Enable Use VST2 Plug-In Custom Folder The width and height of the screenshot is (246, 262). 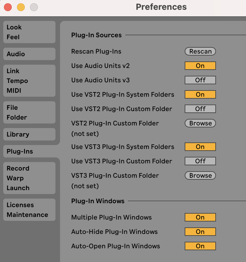(x=200, y=109)
